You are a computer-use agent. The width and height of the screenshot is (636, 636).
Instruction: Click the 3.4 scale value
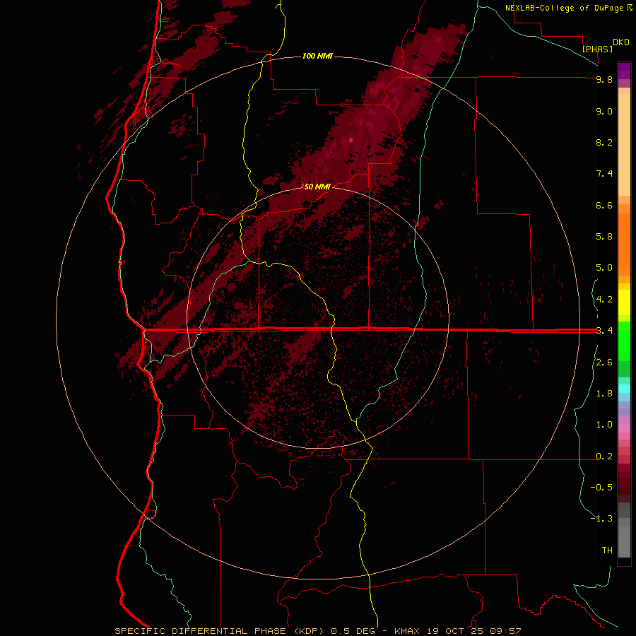click(604, 331)
